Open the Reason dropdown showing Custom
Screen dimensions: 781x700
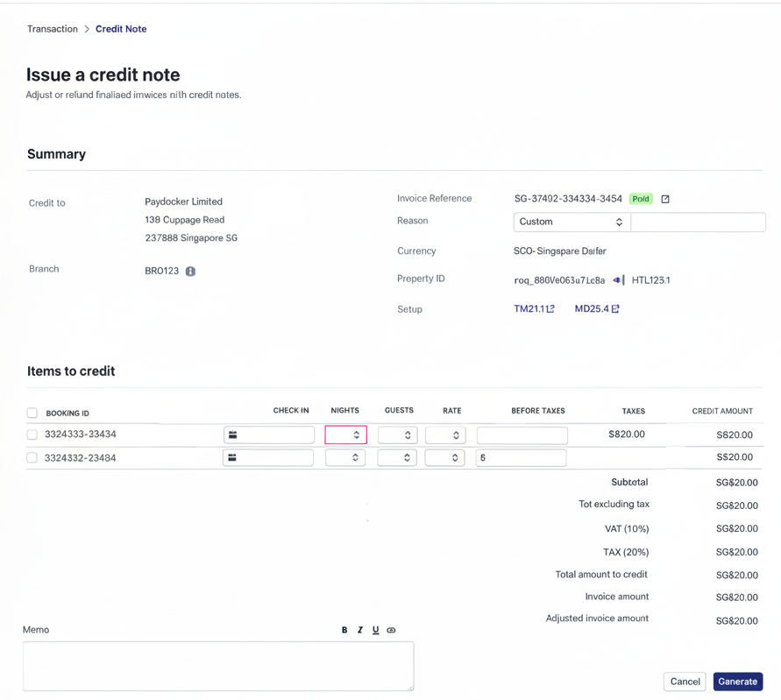click(x=571, y=223)
